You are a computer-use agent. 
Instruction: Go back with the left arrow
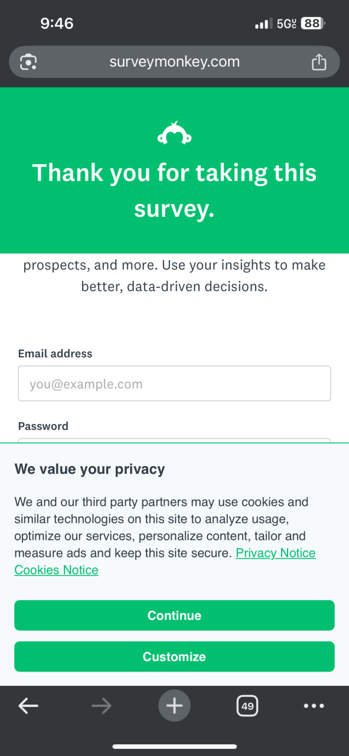click(28, 705)
